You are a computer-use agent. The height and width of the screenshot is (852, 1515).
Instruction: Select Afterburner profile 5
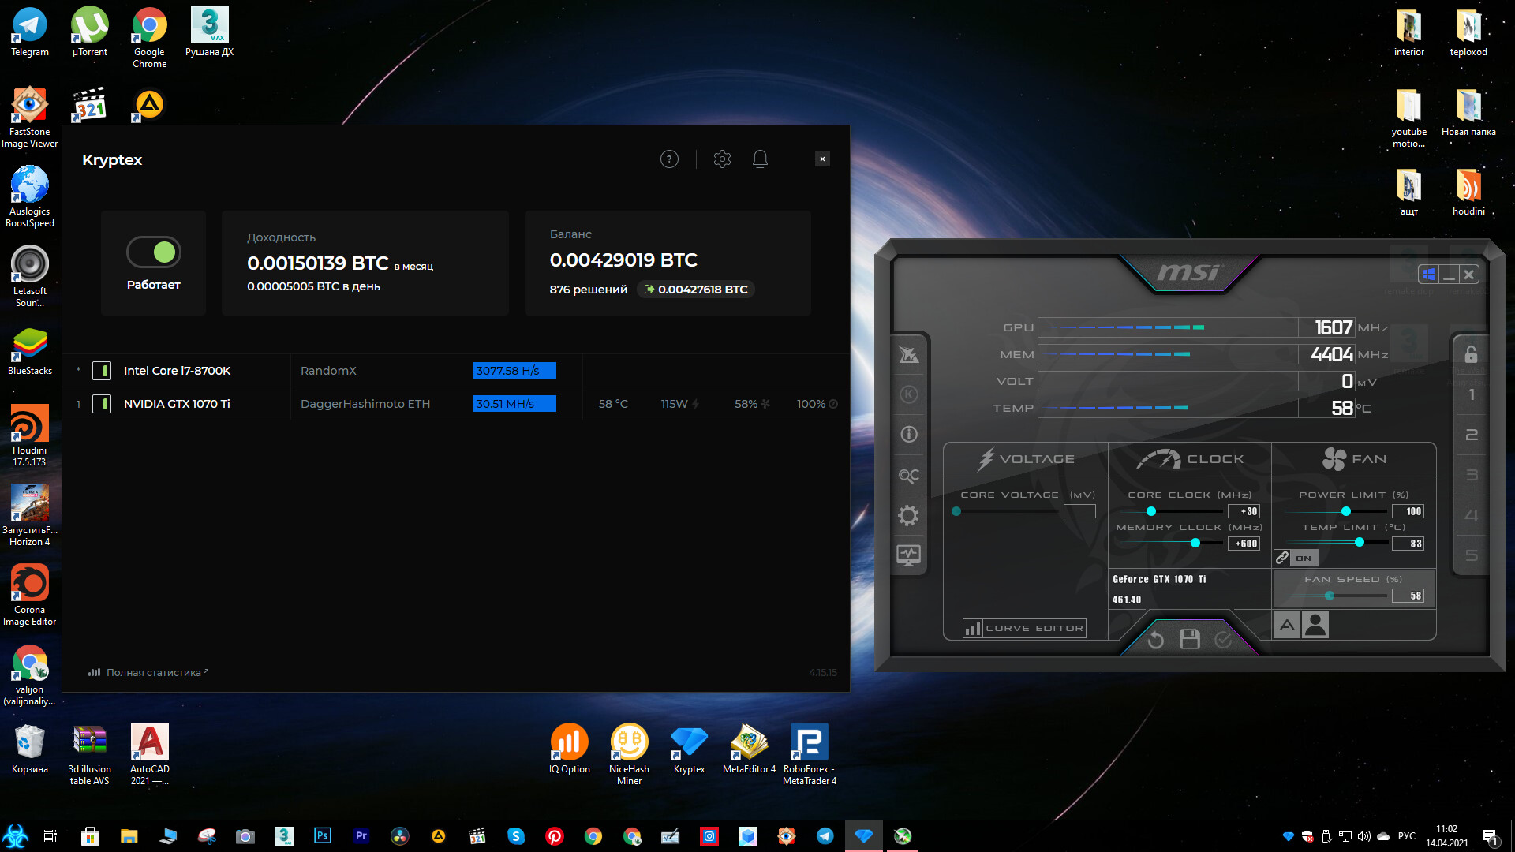(x=1471, y=555)
